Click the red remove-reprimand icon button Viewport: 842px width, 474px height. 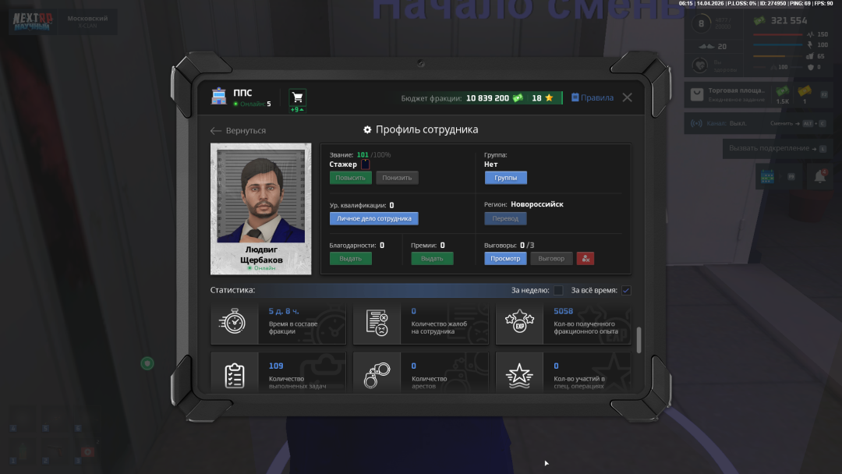tap(586, 258)
